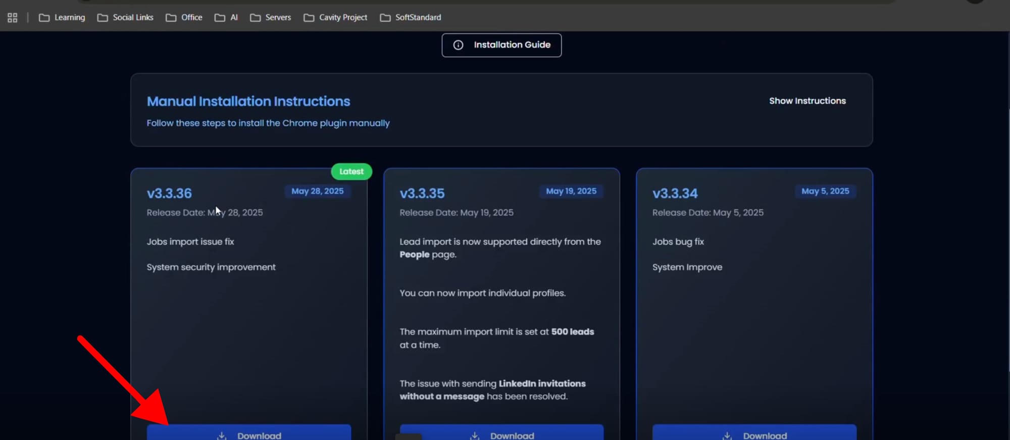Click the AI folder icon
Viewport: 1010px width, 440px height.
point(220,18)
